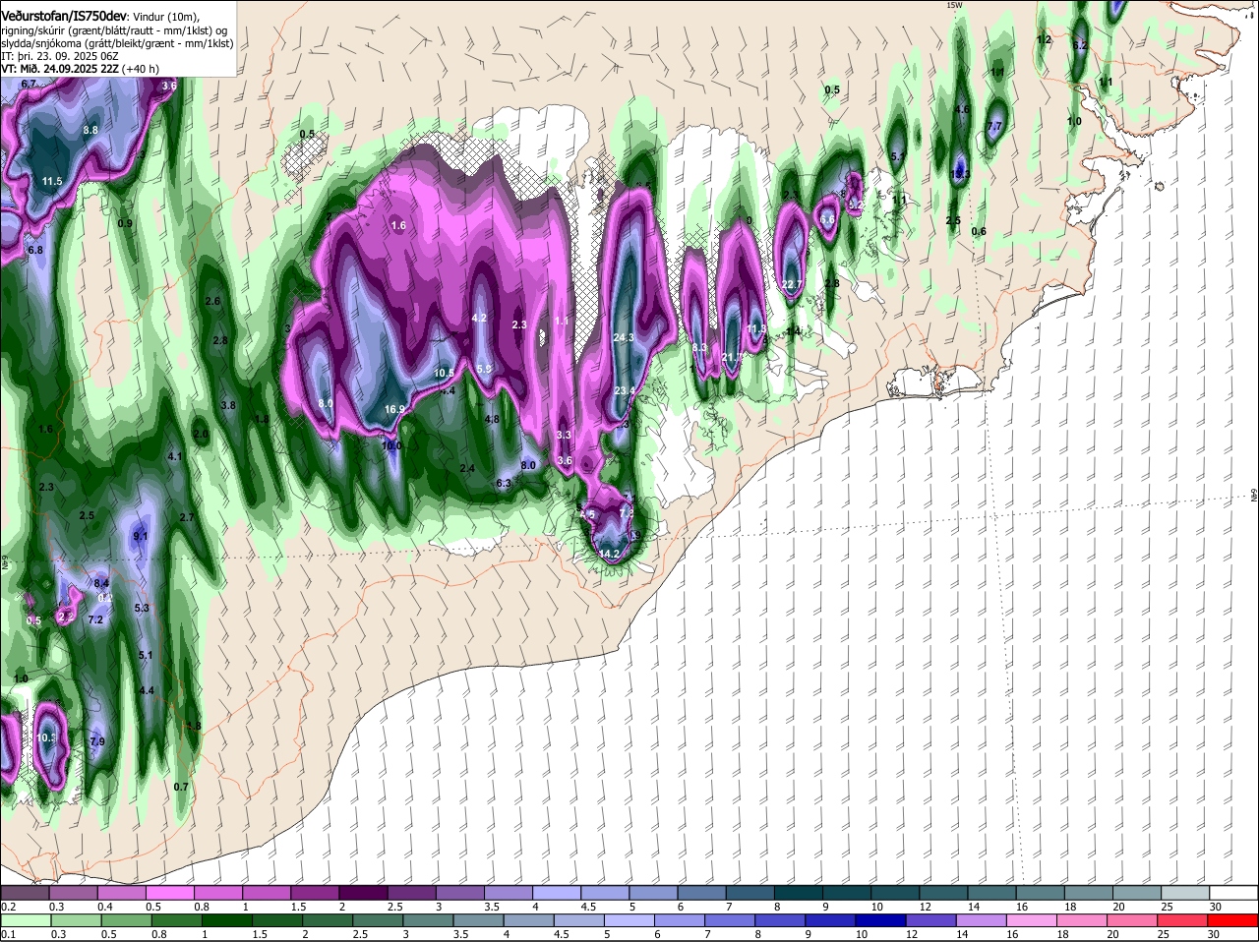Select the 3.3 value label
Viewport: 1259px width, 942px height.
tap(564, 435)
